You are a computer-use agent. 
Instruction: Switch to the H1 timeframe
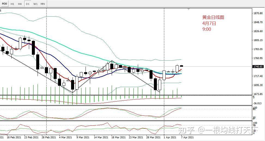12,4
